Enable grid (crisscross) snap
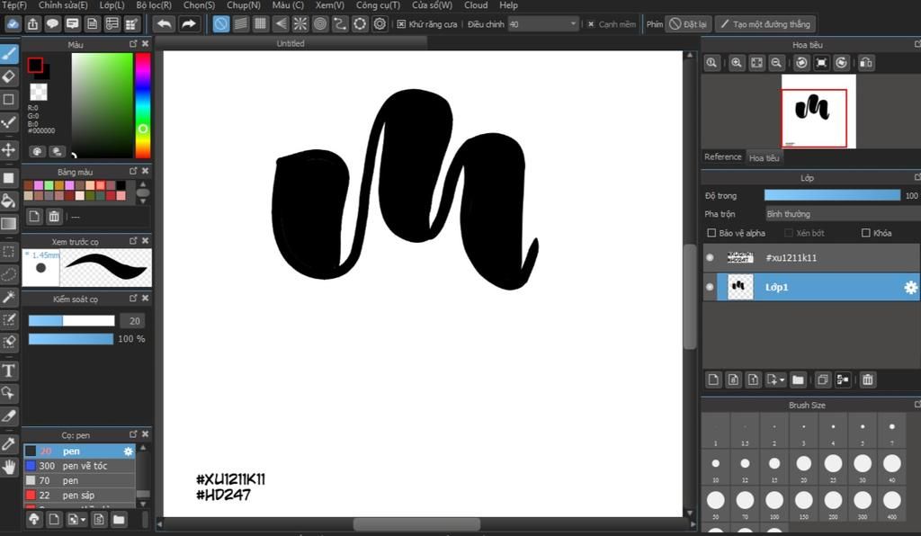The width and height of the screenshot is (921, 536). [260, 24]
